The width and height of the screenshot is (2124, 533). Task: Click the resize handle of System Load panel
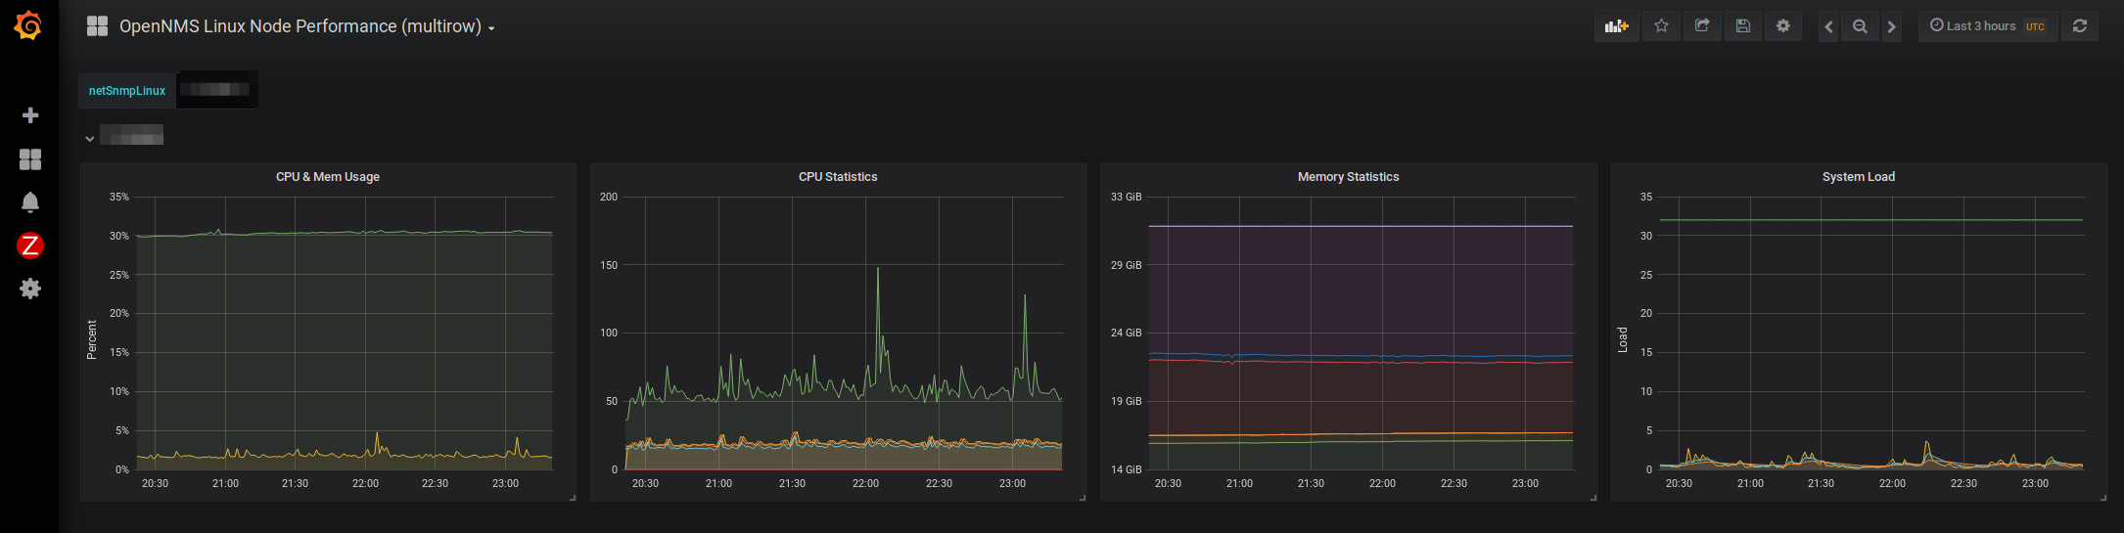pos(2103,498)
